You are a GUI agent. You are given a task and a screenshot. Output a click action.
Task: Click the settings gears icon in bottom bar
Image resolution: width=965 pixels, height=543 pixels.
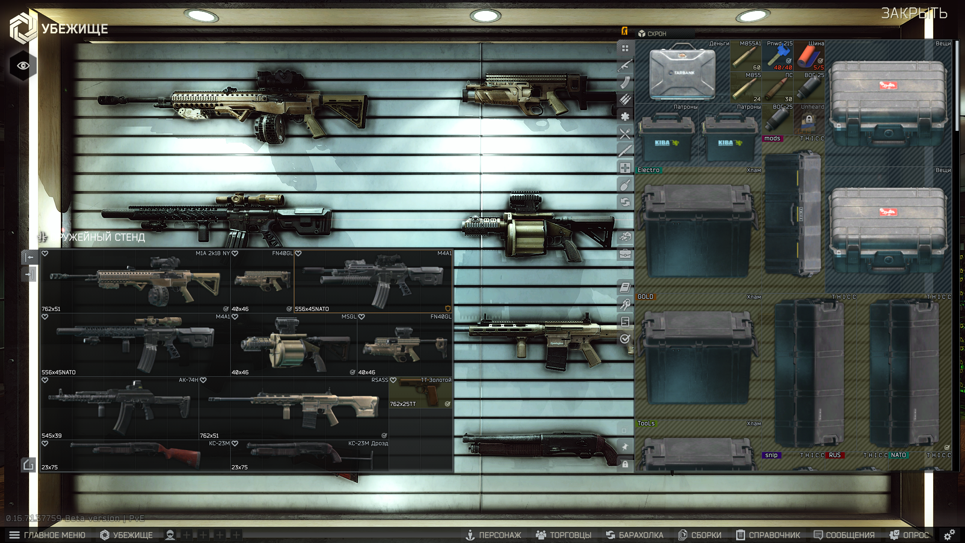click(949, 535)
